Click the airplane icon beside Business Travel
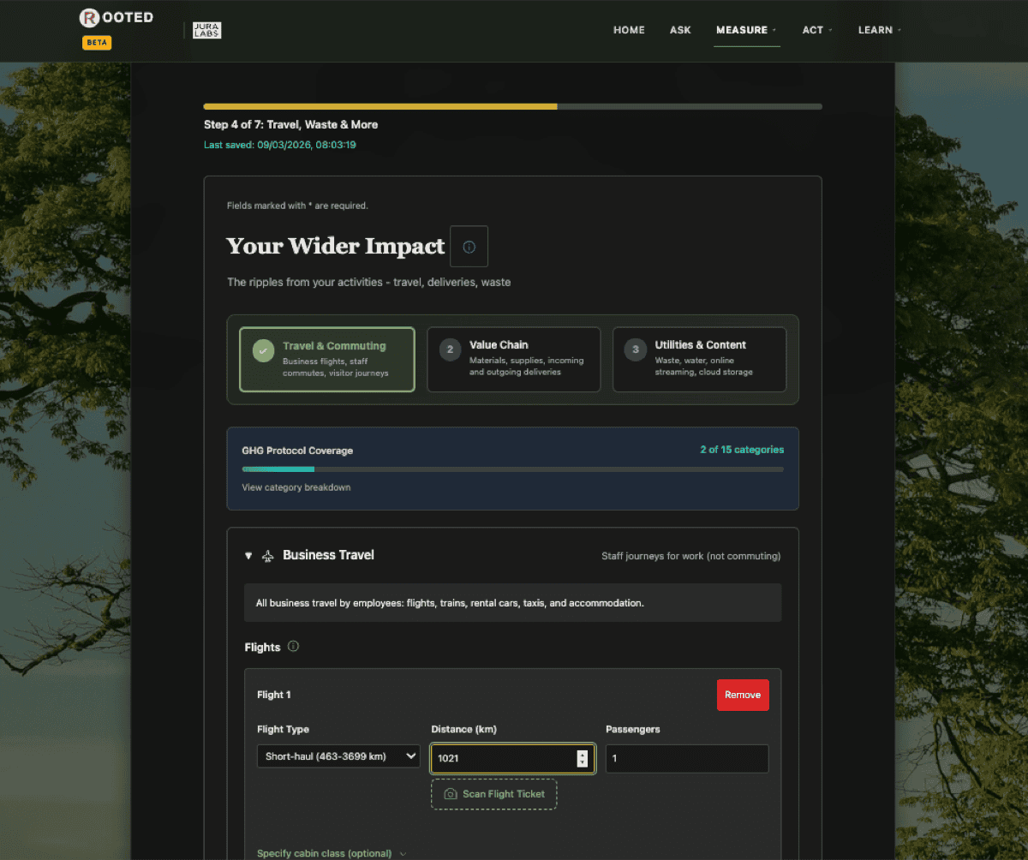Image resolution: width=1028 pixels, height=860 pixels. 267,555
